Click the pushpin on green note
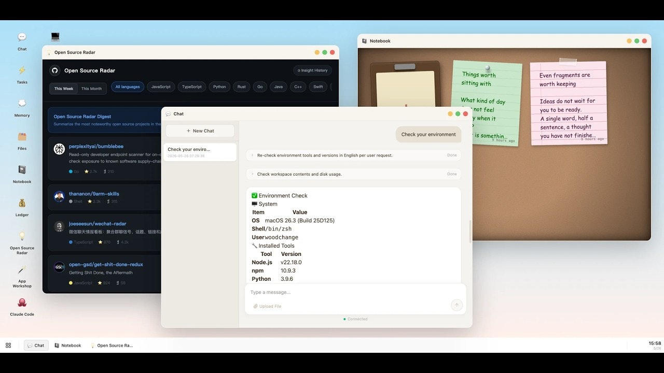Image resolution: width=664 pixels, height=373 pixels. [487, 68]
